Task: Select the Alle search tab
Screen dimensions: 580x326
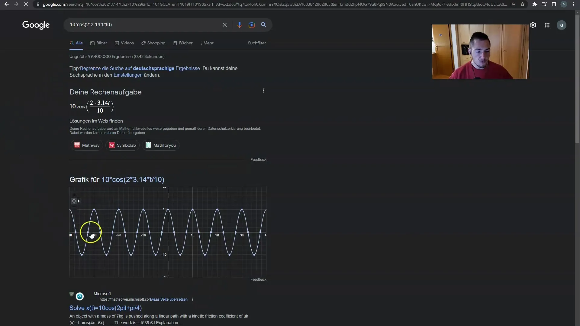Action: [76, 43]
